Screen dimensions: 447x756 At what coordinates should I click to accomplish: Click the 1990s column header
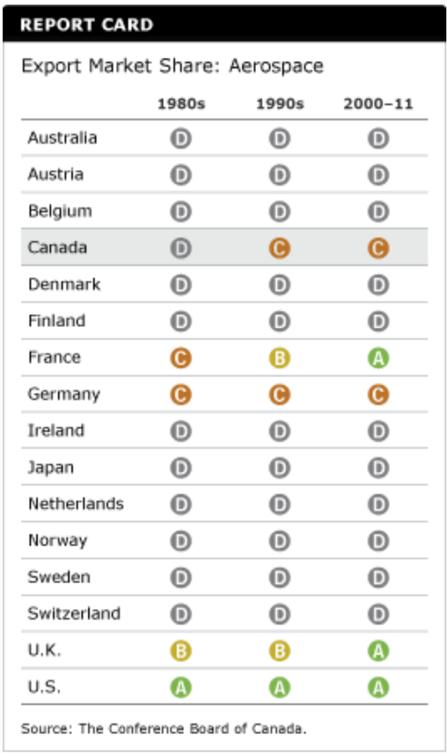(x=280, y=104)
